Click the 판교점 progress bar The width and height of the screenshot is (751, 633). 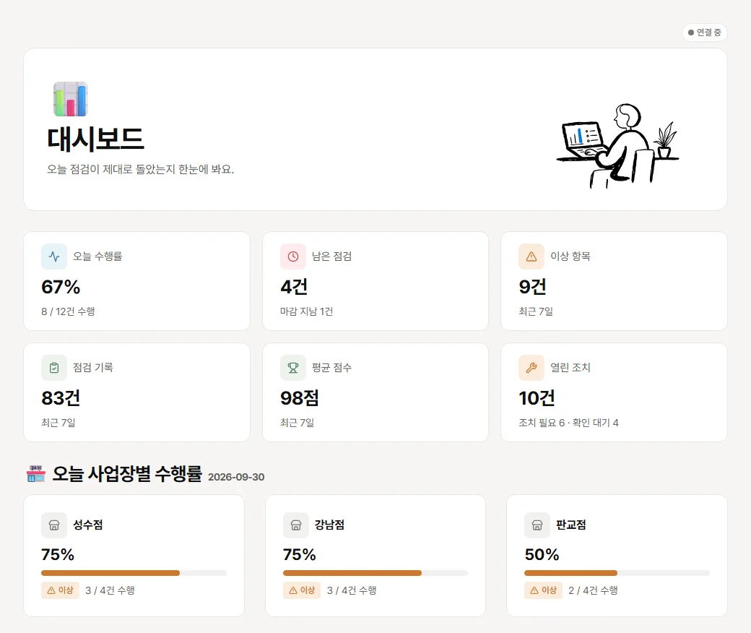pyautogui.click(x=617, y=573)
